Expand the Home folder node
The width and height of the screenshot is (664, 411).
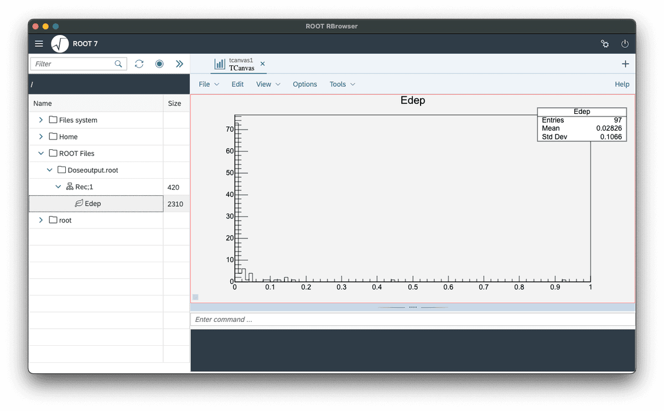click(41, 137)
